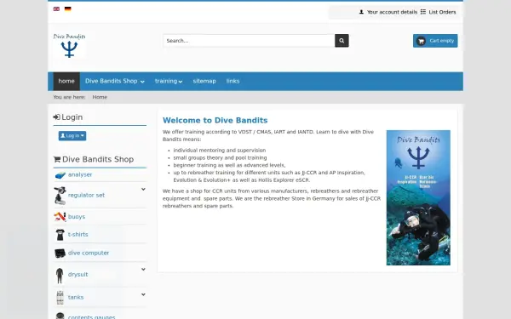511x319 pixels.
Task: Click the tanks product icon
Action: click(x=60, y=298)
